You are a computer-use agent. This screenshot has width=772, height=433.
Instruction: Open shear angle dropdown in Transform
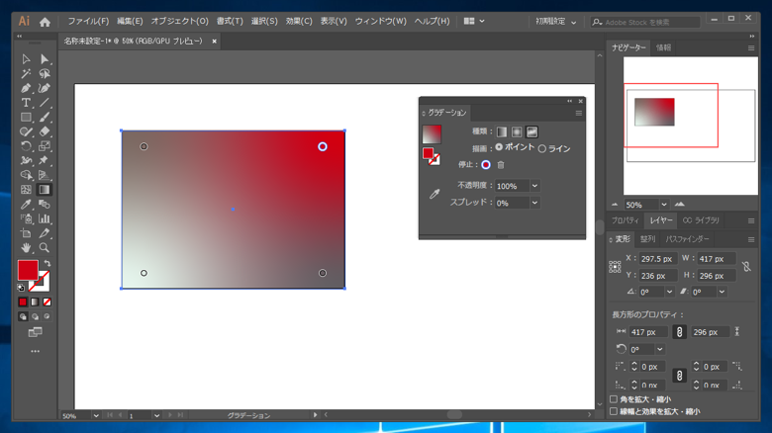pos(722,292)
